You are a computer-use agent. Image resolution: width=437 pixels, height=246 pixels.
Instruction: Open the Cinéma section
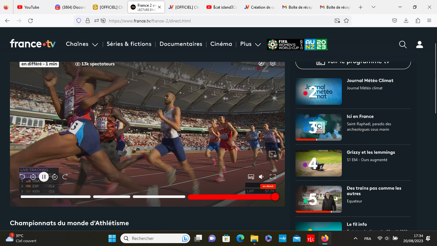click(221, 44)
